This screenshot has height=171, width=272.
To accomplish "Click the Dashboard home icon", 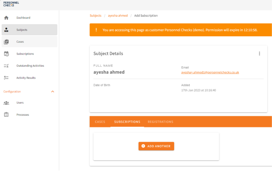I will coord(6,18).
